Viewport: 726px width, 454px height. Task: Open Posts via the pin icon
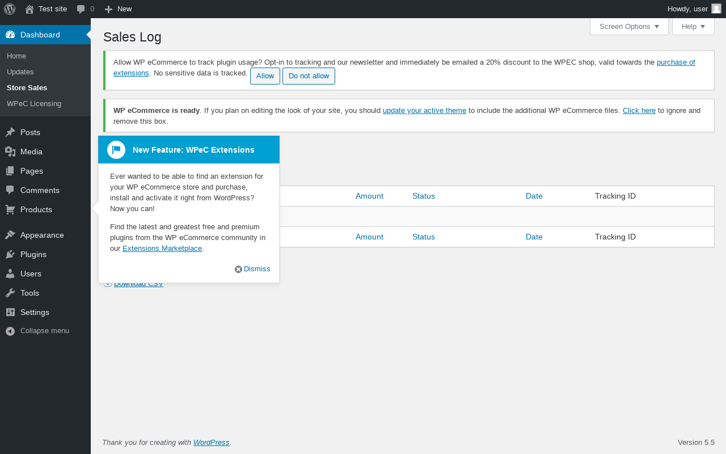point(10,132)
